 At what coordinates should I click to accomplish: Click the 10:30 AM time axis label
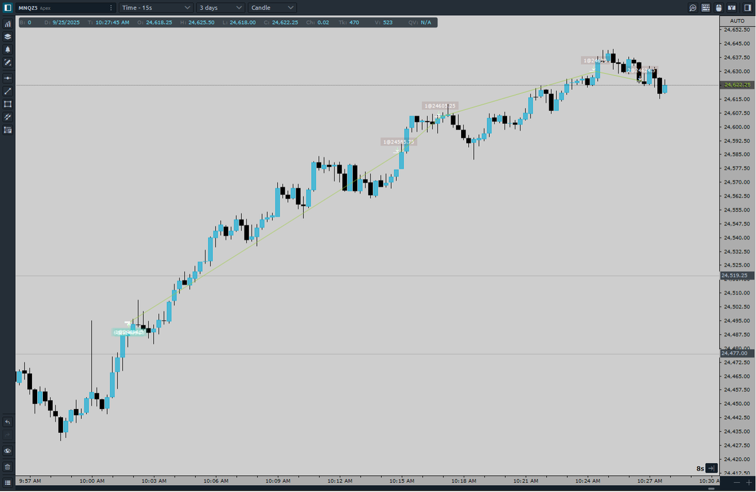(x=711, y=481)
